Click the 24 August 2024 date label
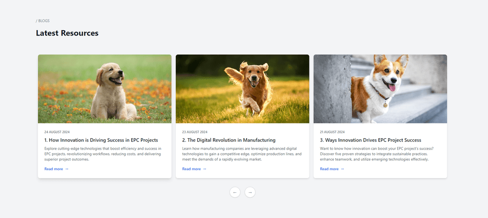Screen dimensions: 488x218 (57, 132)
